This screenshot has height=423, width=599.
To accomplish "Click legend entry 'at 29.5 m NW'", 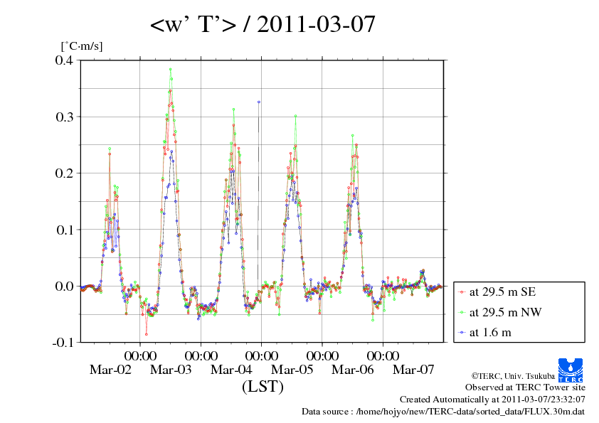I will point(505,312).
